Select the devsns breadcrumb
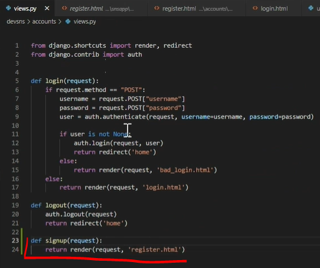 tap(16, 22)
